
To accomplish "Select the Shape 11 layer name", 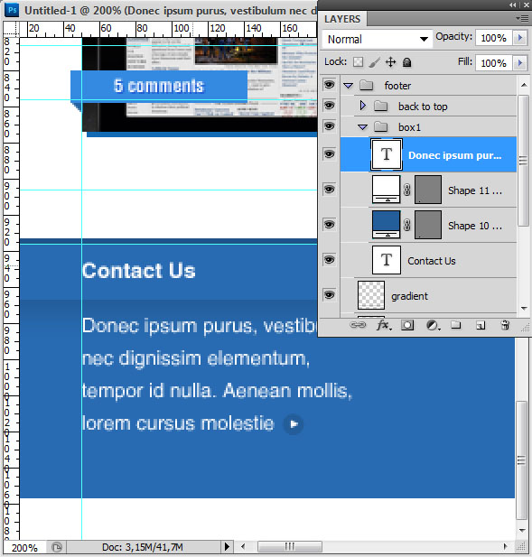I will point(475,190).
